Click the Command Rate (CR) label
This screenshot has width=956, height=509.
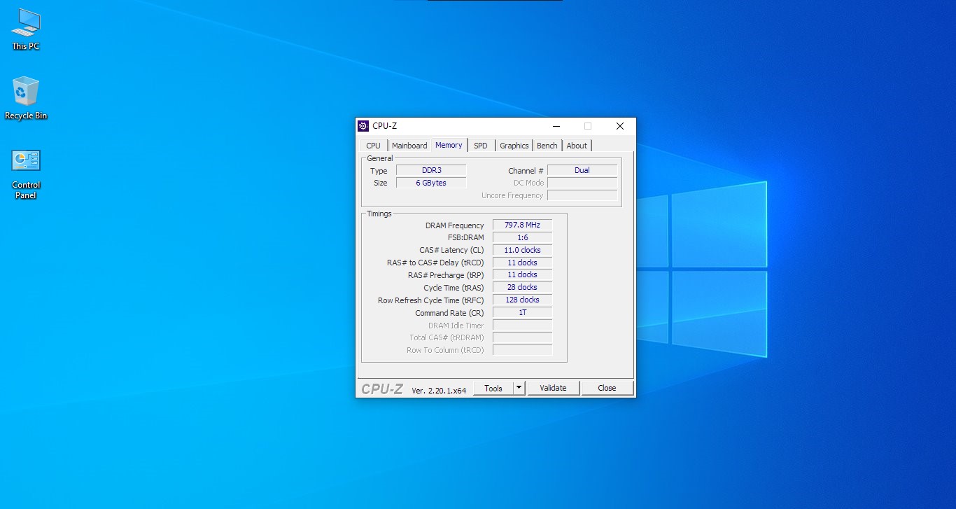(449, 313)
